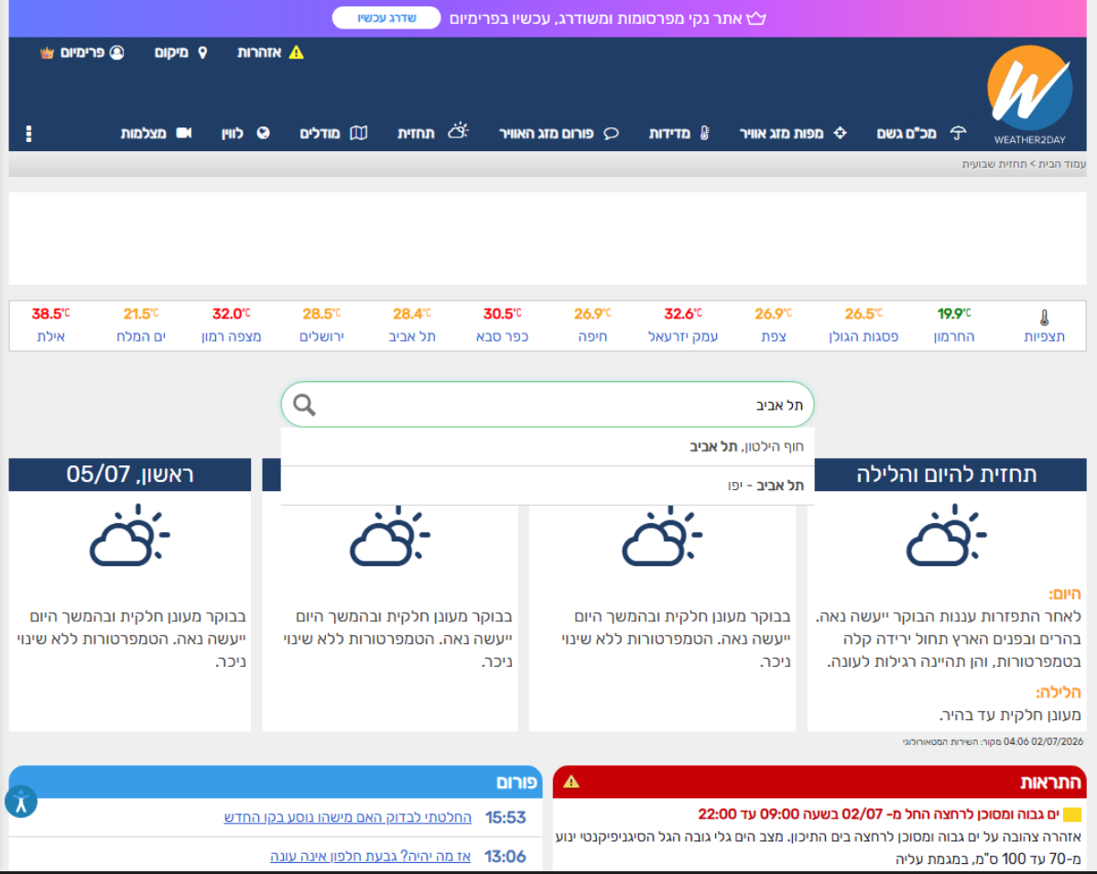1097x874 pixels.
Task: Click the תחזית להיום והלילה header
Action: pyautogui.click(x=947, y=475)
